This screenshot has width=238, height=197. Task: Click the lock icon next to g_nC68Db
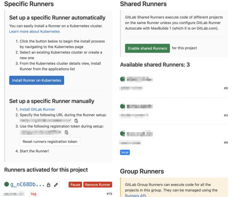(48, 185)
